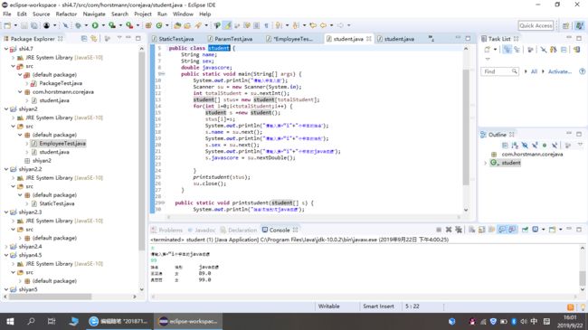588x330 pixels.
Task: Open the Run button dropdown arrow
Action: (x=102, y=25)
